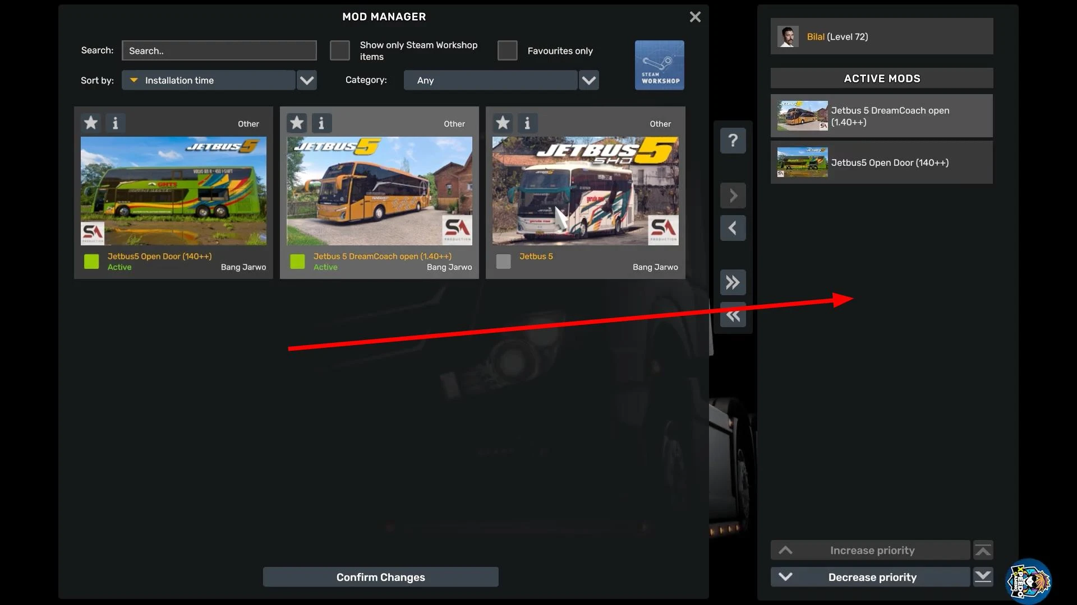
Task: Click Jetbus 5 DreamCoach open title text
Action: pos(382,256)
